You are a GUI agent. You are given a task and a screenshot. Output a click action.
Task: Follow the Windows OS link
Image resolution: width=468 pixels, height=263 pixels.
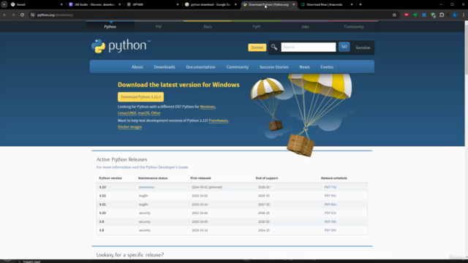tap(208, 107)
